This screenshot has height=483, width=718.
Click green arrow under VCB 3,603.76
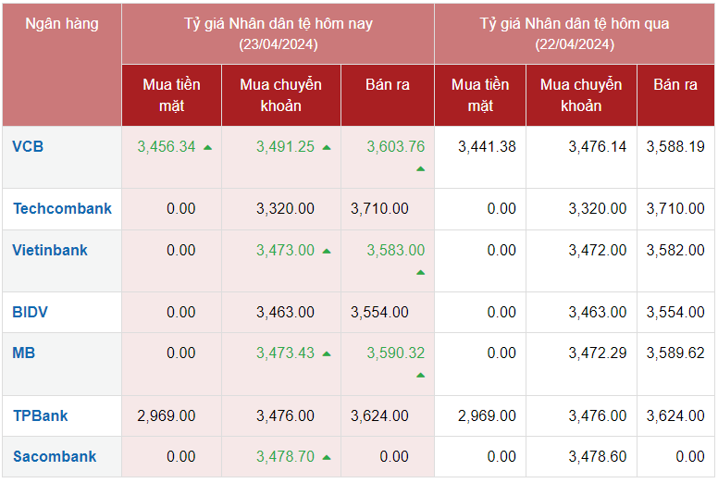click(x=420, y=168)
